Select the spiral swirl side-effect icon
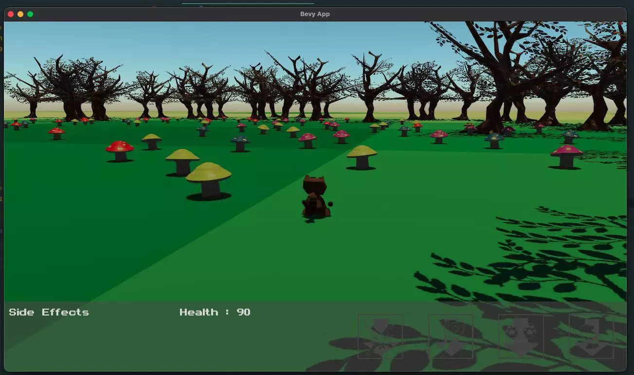This screenshot has width=634, height=375. point(451,336)
